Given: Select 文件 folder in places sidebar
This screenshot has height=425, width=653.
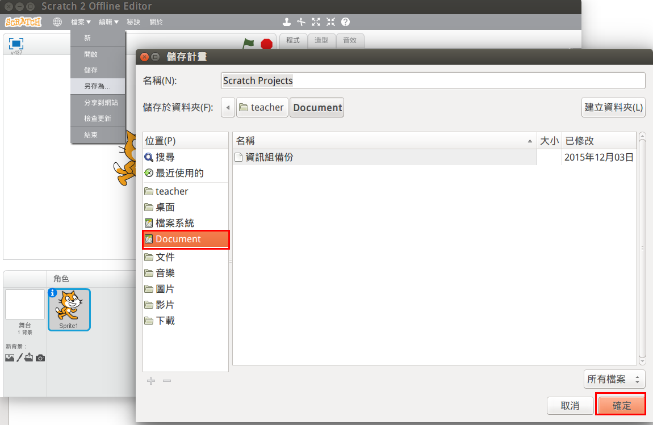Looking at the screenshot, I should (x=186, y=257).
